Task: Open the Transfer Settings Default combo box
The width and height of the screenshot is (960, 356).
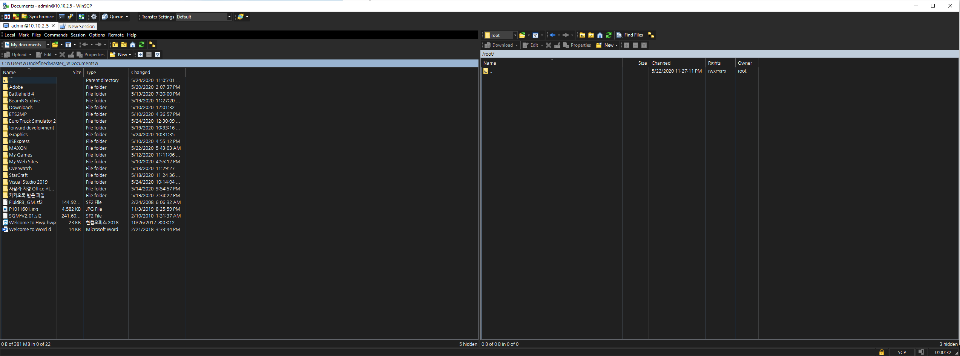Action: 204,17
